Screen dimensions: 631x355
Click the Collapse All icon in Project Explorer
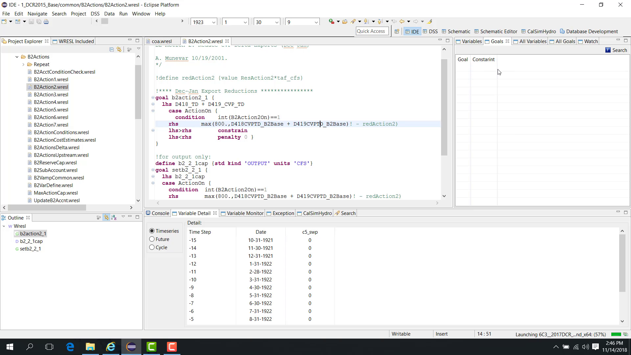(x=111, y=49)
